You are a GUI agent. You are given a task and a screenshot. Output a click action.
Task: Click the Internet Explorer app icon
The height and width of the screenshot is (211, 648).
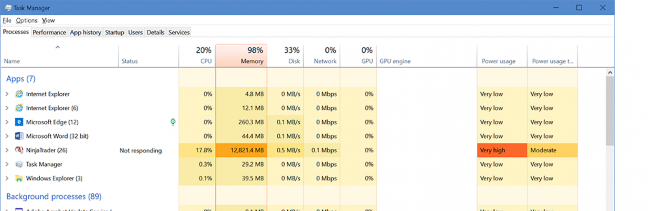tap(19, 94)
